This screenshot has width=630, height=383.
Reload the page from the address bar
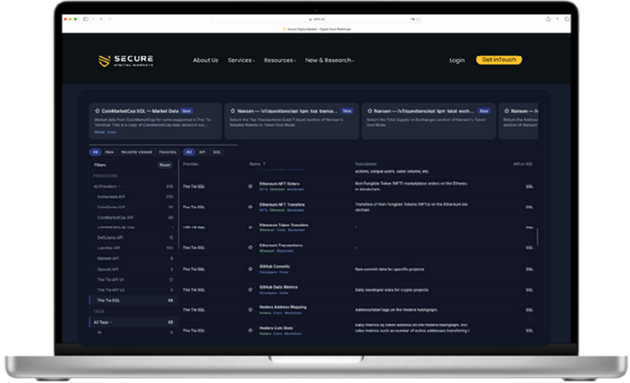click(x=417, y=20)
